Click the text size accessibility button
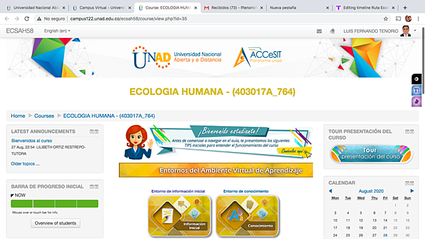The image size is (425, 239). coord(416,90)
